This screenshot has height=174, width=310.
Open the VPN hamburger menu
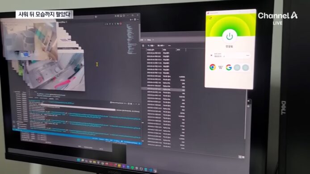point(210,18)
